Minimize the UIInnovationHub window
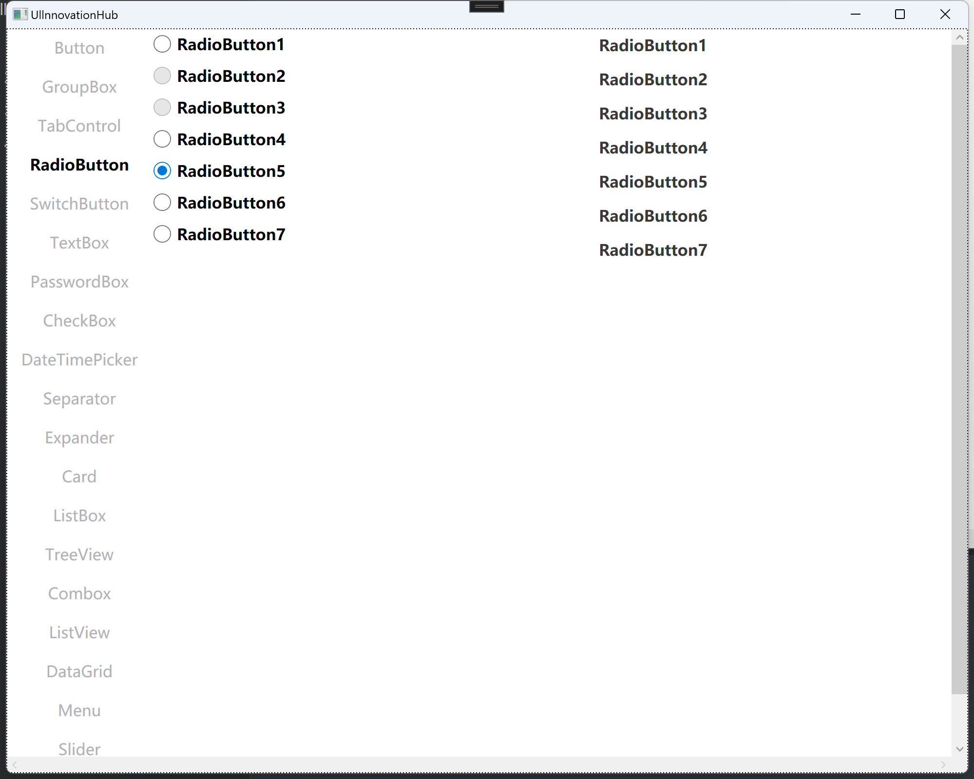Viewport: 974px width, 779px height. [856, 15]
